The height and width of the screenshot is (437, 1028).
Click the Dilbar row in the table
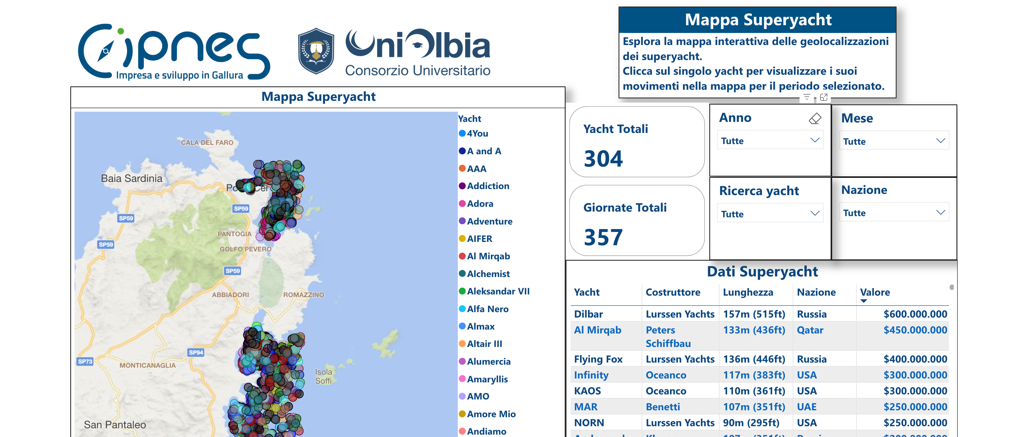click(760, 314)
